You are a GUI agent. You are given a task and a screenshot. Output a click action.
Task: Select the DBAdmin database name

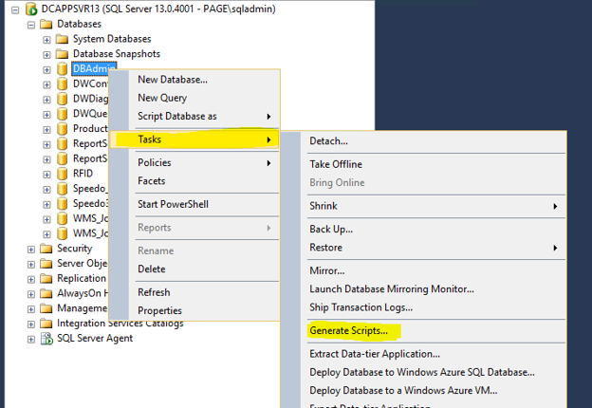pyautogui.click(x=94, y=68)
